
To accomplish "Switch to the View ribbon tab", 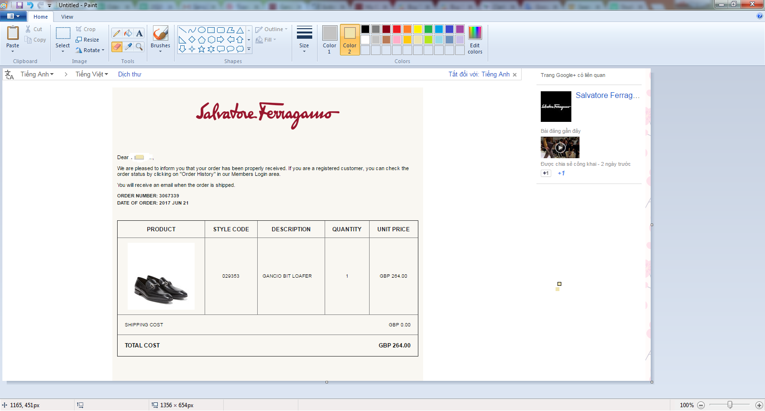I will [67, 17].
